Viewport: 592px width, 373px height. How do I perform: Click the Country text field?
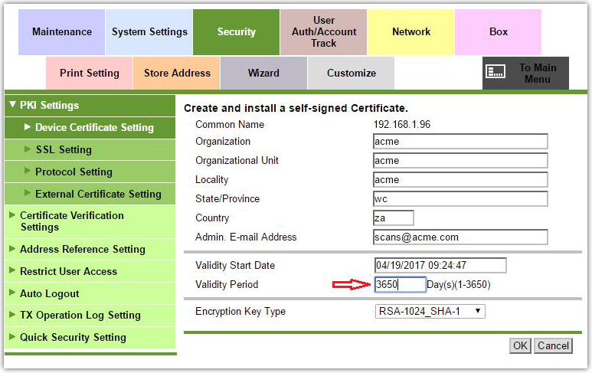point(393,218)
